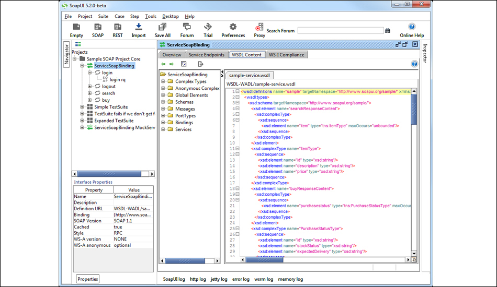
Task: Expand the PortTypes folder
Action: [163, 115]
